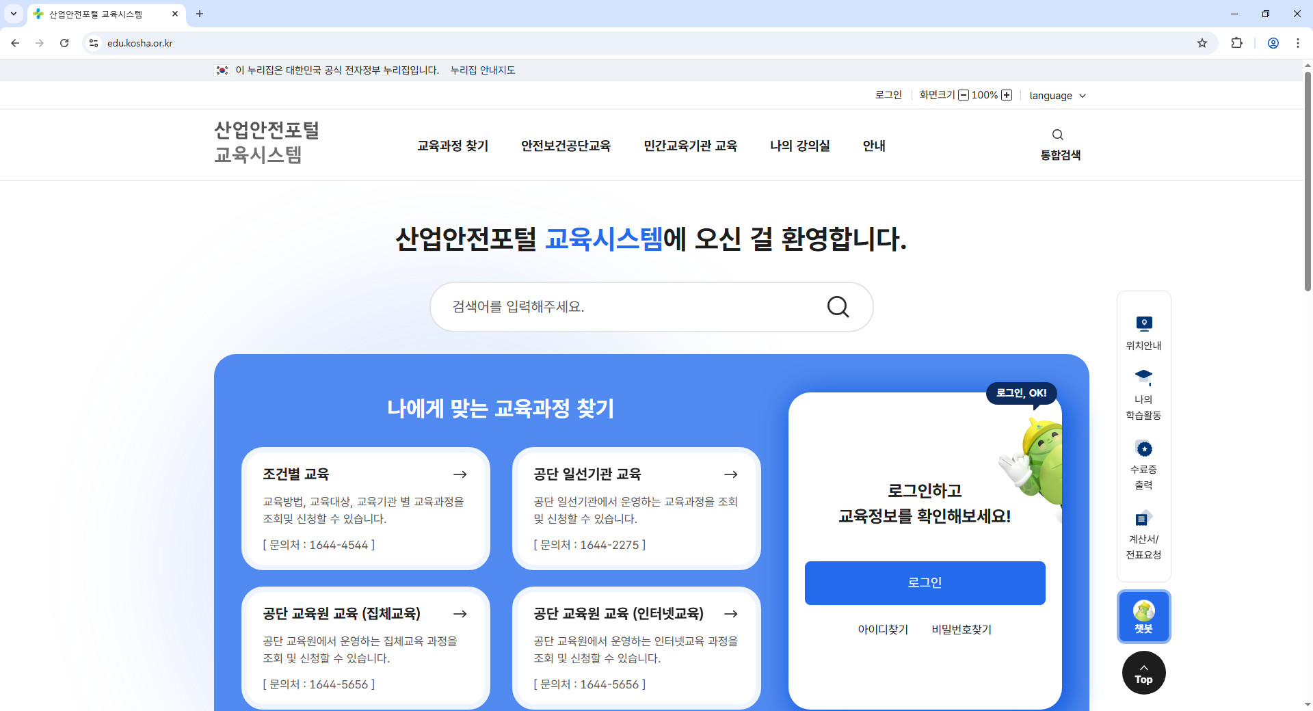Click the 수료증 출력 certificate badge icon
This screenshot has width=1313, height=711.
(1143, 448)
